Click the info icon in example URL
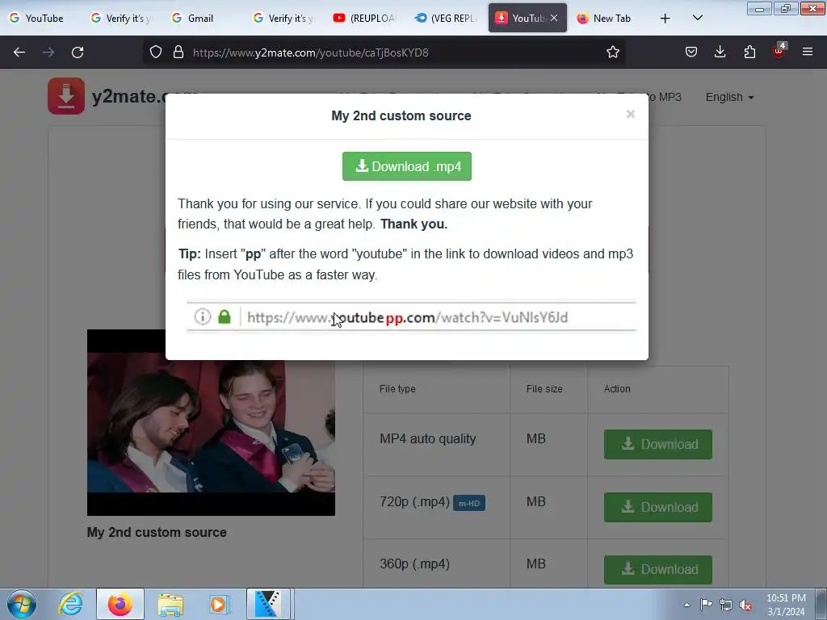The width and height of the screenshot is (827, 620). (203, 316)
